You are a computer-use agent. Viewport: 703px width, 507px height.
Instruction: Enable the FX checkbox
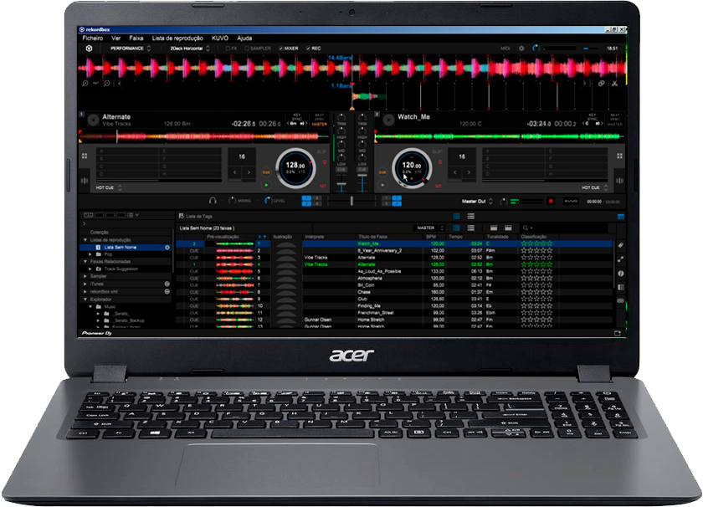point(228,49)
